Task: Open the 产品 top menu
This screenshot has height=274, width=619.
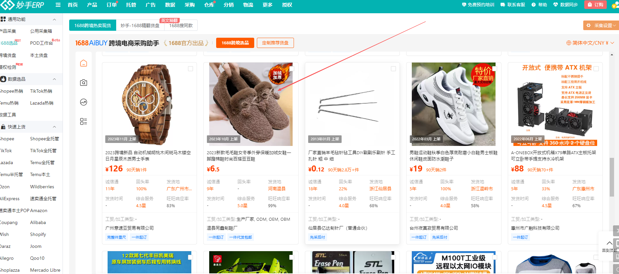Action: 92,5
